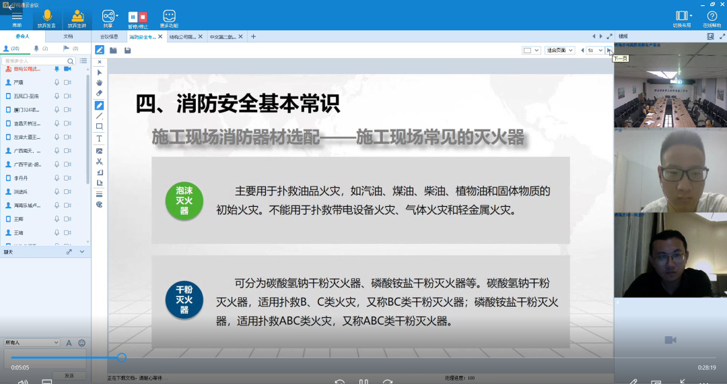
Task: Click the pause recording button
Action: pos(133,17)
